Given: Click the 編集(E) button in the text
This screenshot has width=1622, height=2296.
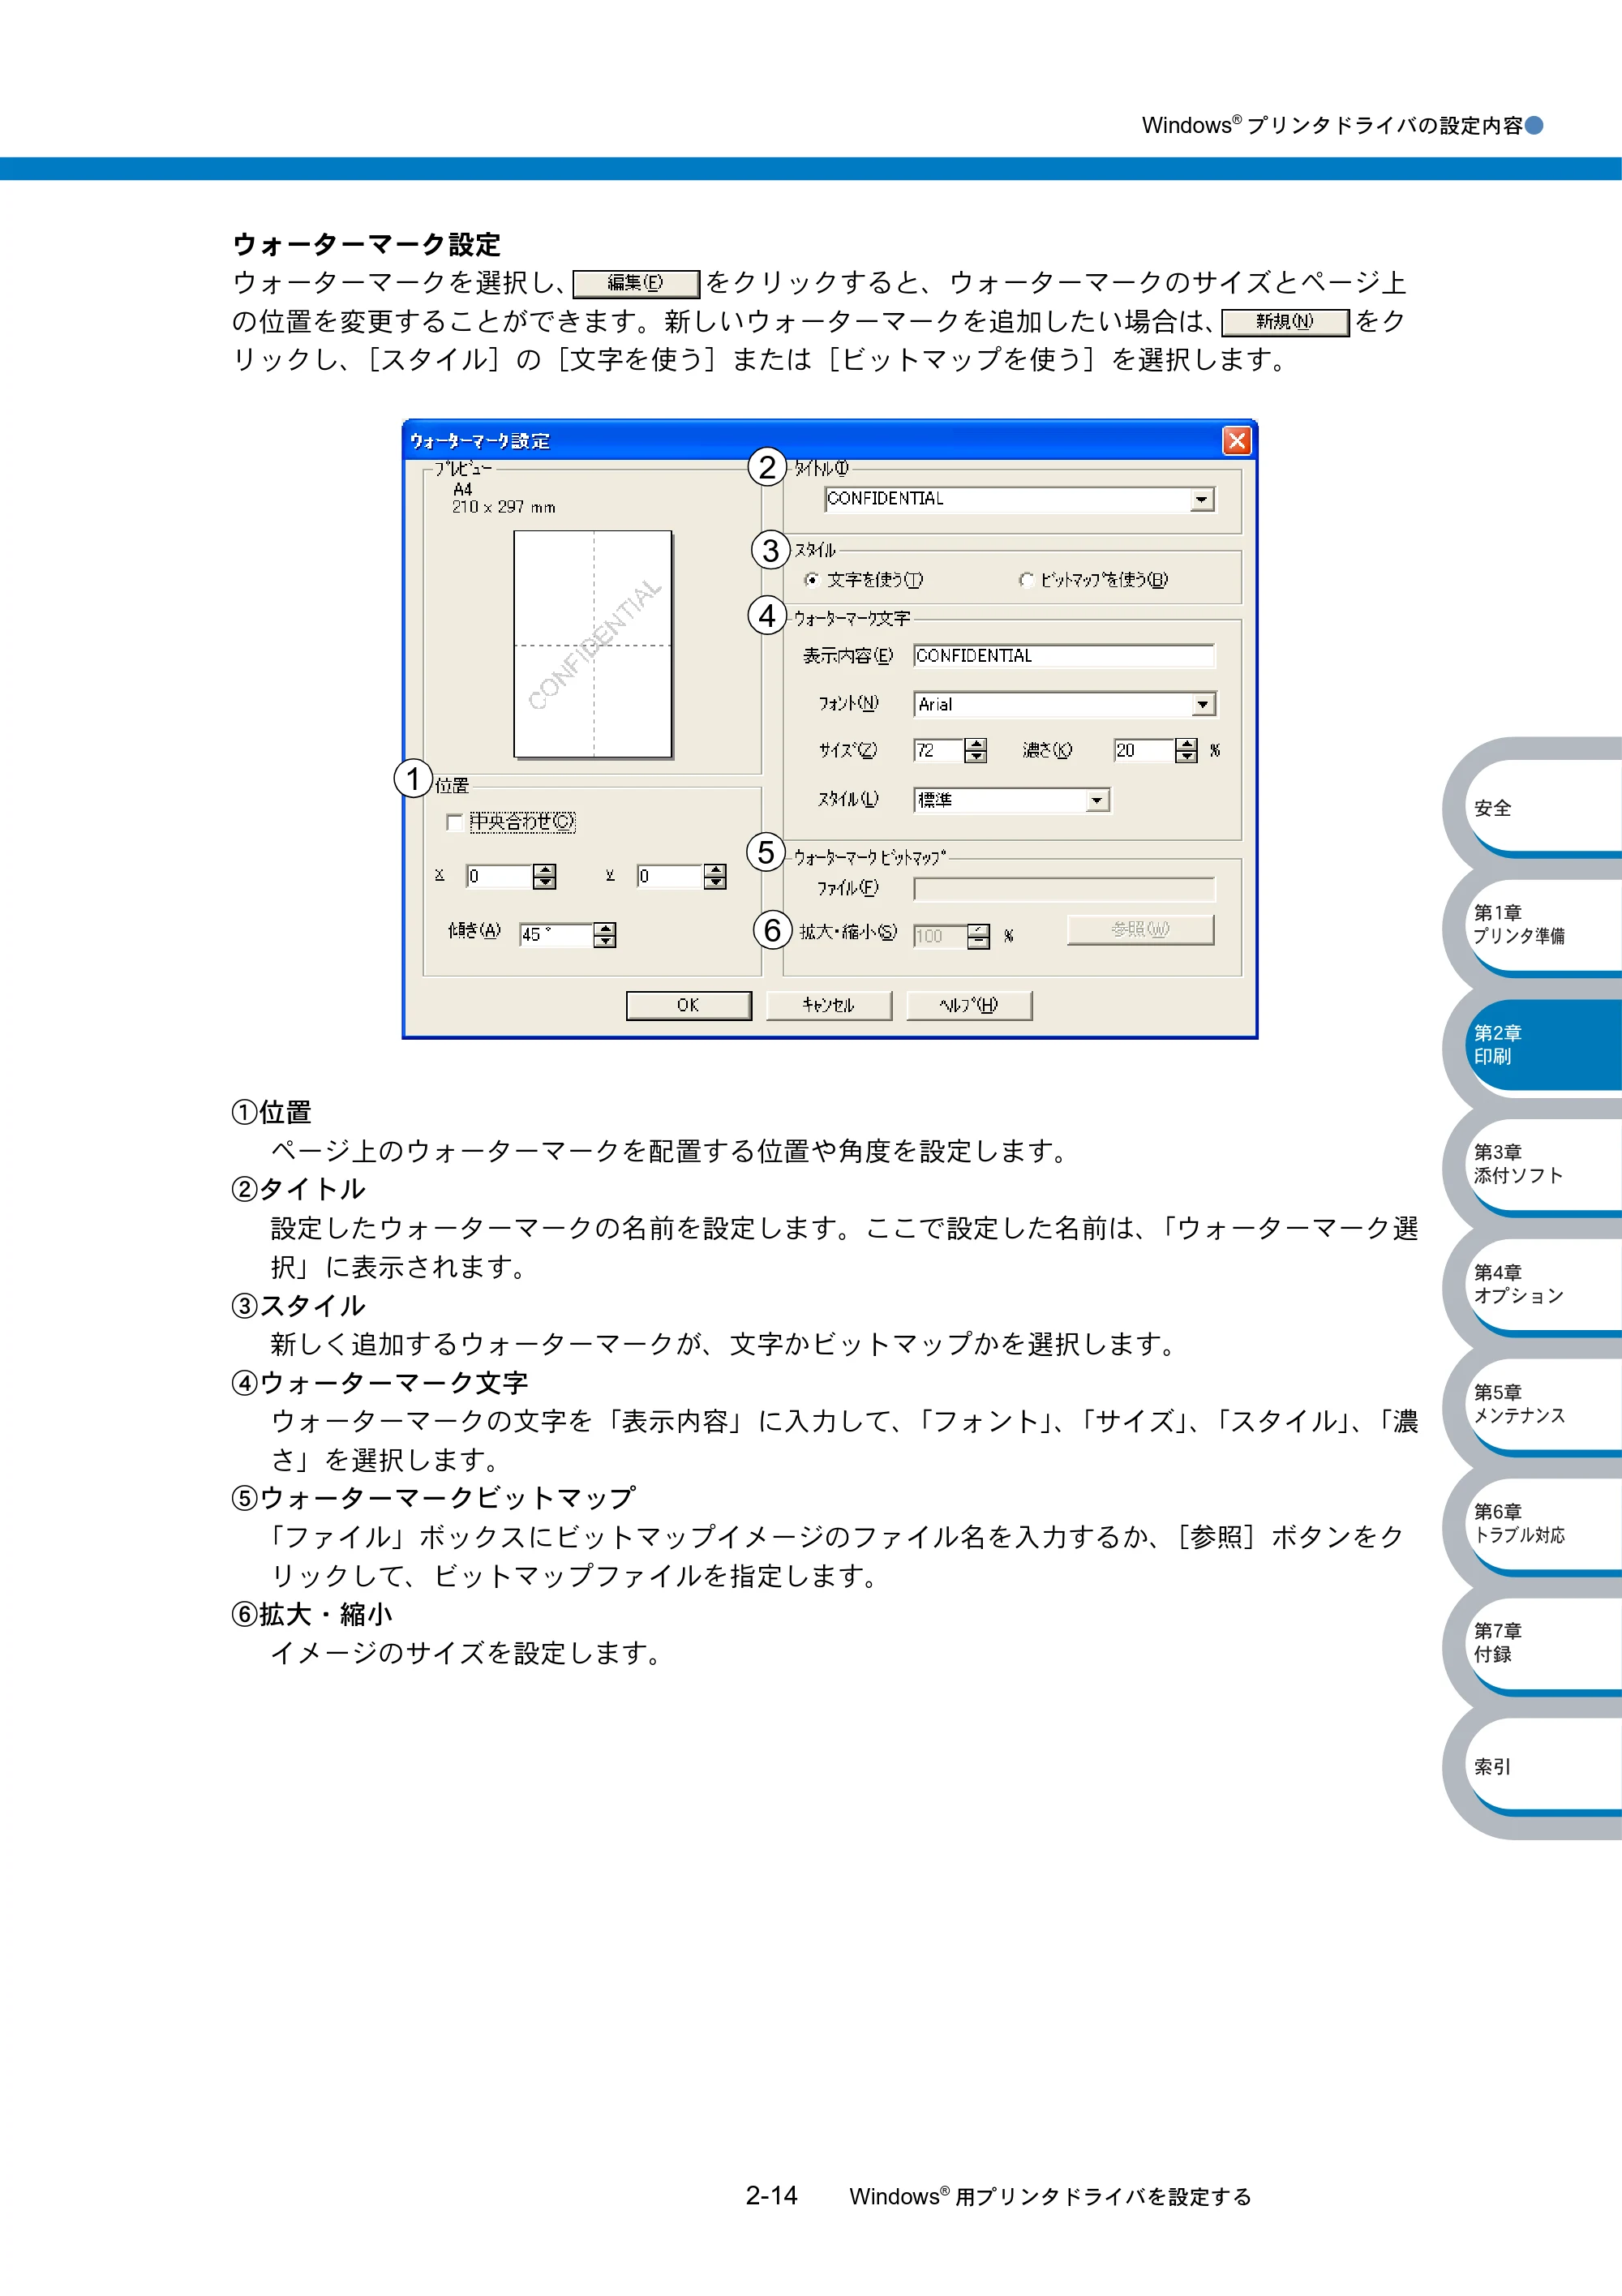Looking at the screenshot, I should tap(636, 284).
